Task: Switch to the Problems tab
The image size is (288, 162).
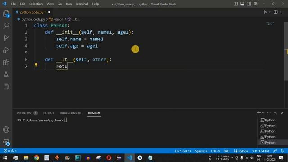Action: click(x=24, y=113)
